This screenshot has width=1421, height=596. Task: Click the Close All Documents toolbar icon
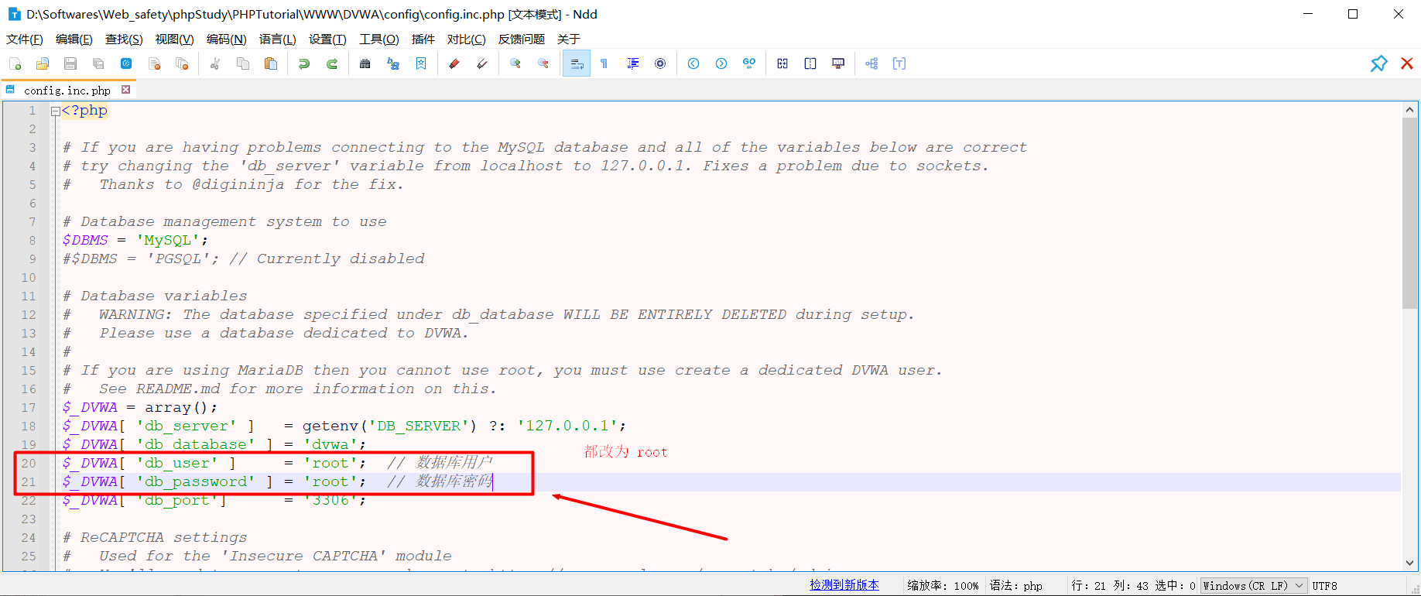click(x=182, y=63)
